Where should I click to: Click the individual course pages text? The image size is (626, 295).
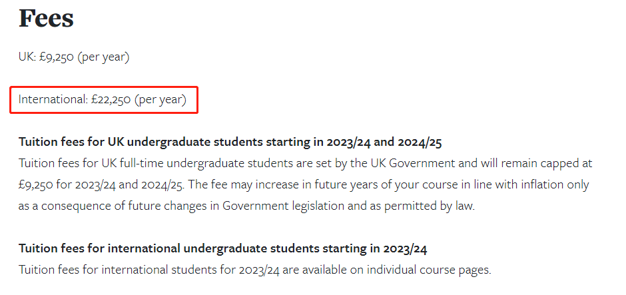pos(428,270)
